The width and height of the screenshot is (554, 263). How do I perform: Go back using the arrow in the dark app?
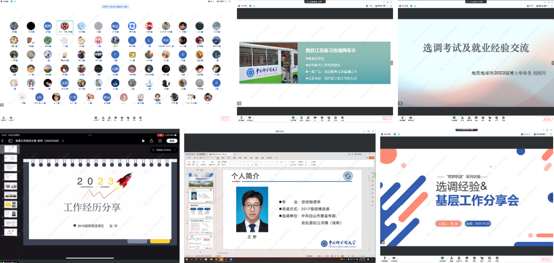point(3,141)
